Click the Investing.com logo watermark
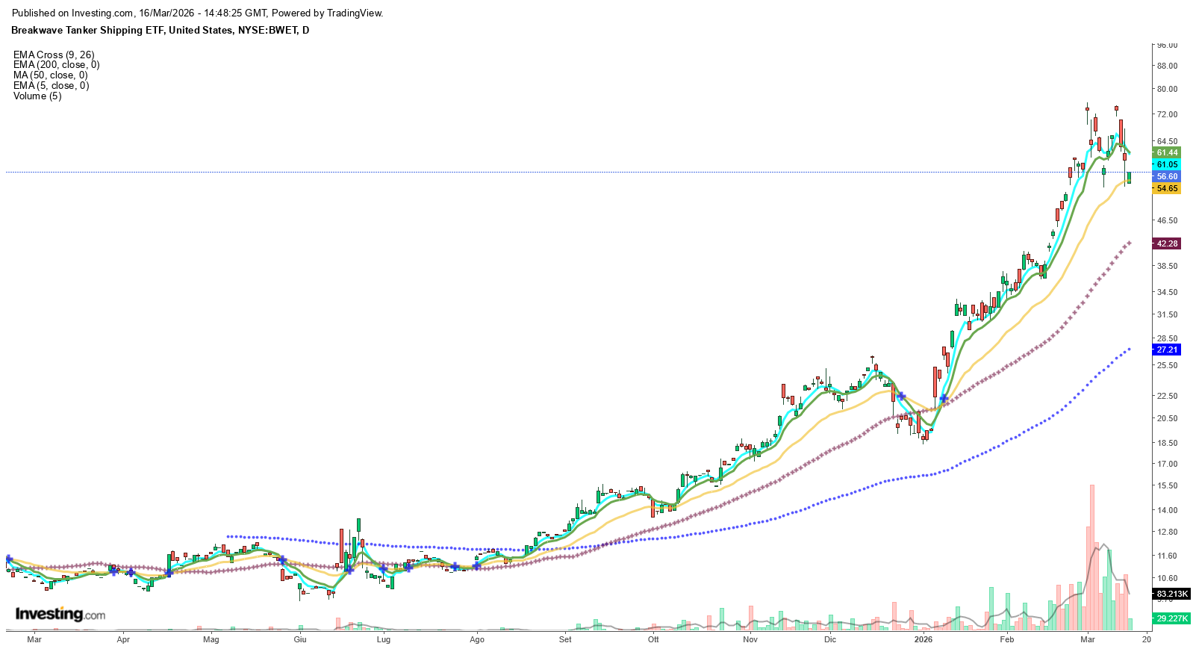Screen dimensions: 1196x649 60,614
